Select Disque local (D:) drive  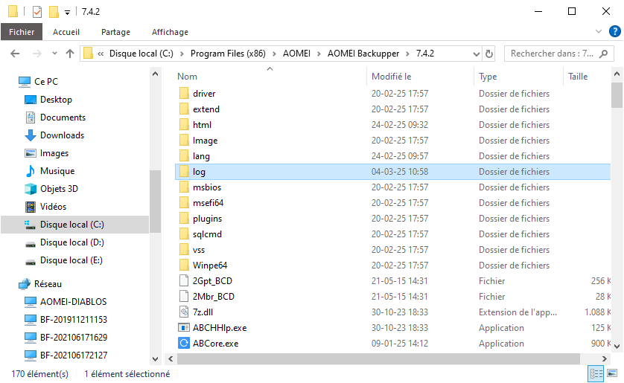pyautogui.click(x=71, y=242)
